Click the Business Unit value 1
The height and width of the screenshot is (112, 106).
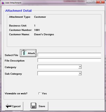click(x=35, y=26)
